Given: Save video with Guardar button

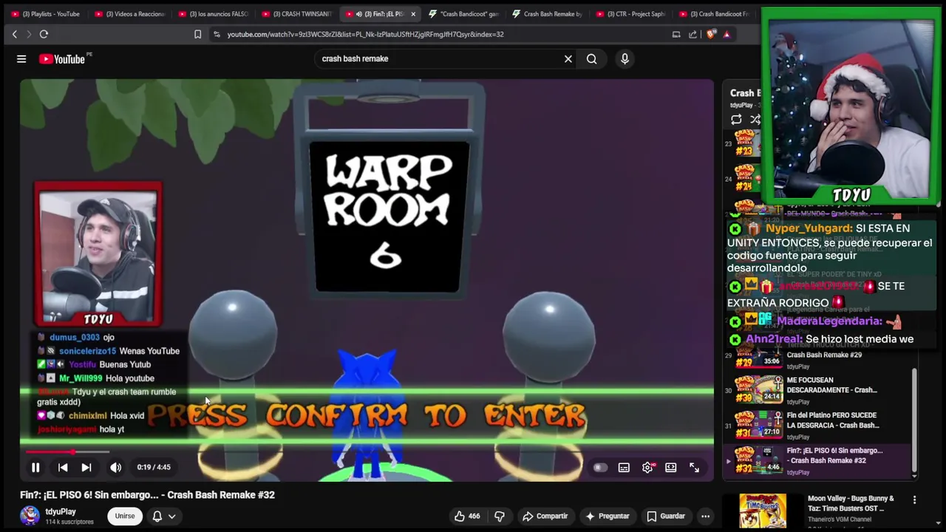Looking at the screenshot, I should (666, 516).
